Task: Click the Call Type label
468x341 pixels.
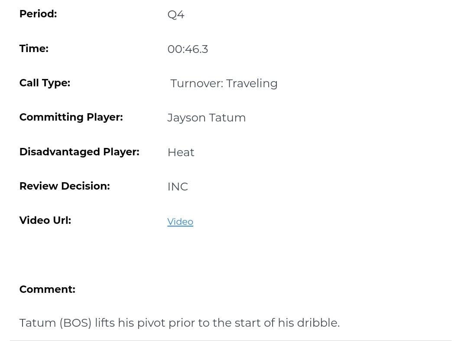Action: tap(45, 83)
